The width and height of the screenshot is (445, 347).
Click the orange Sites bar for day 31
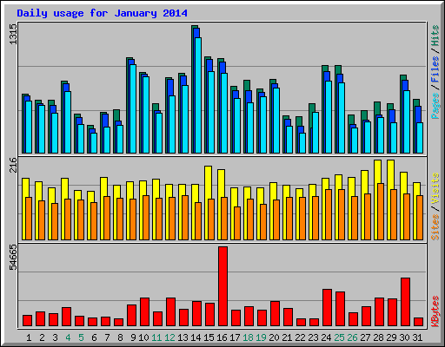click(x=420, y=218)
